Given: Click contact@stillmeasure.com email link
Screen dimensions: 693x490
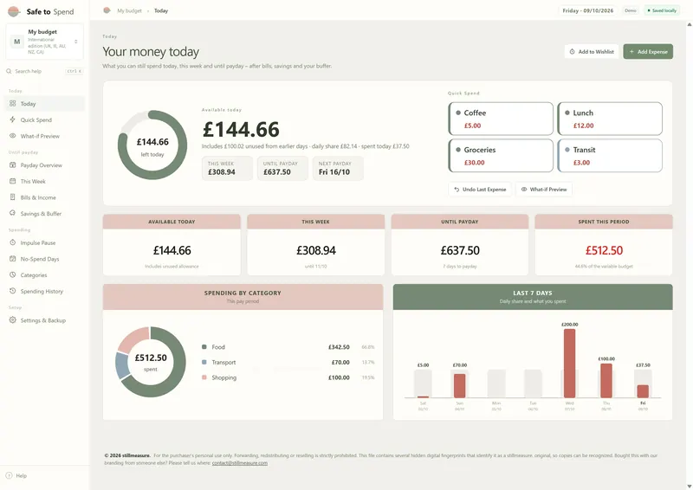Looking at the screenshot, I should (240, 463).
